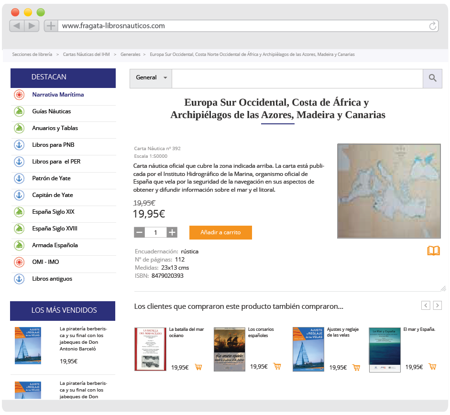Open OMI - IMO category
The image size is (450, 415).
pyautogui.click(x=45, y=262)
